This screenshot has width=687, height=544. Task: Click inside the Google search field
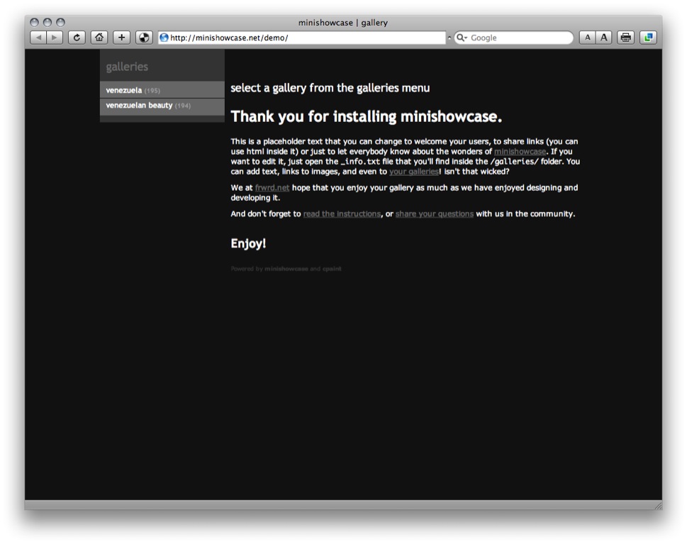(x=514, y=38)
